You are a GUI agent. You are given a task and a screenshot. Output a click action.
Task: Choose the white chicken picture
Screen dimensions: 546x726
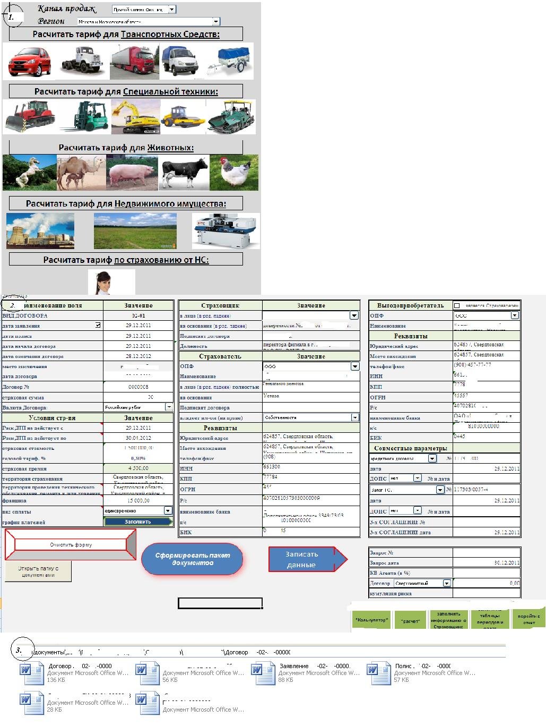(234, 172)
